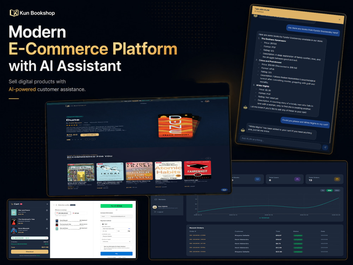The height and width of the screenshot is (265, 353).
Task: Click the Stripe link under Checkout
Action: pyautogui.click(x=38, y=255)
